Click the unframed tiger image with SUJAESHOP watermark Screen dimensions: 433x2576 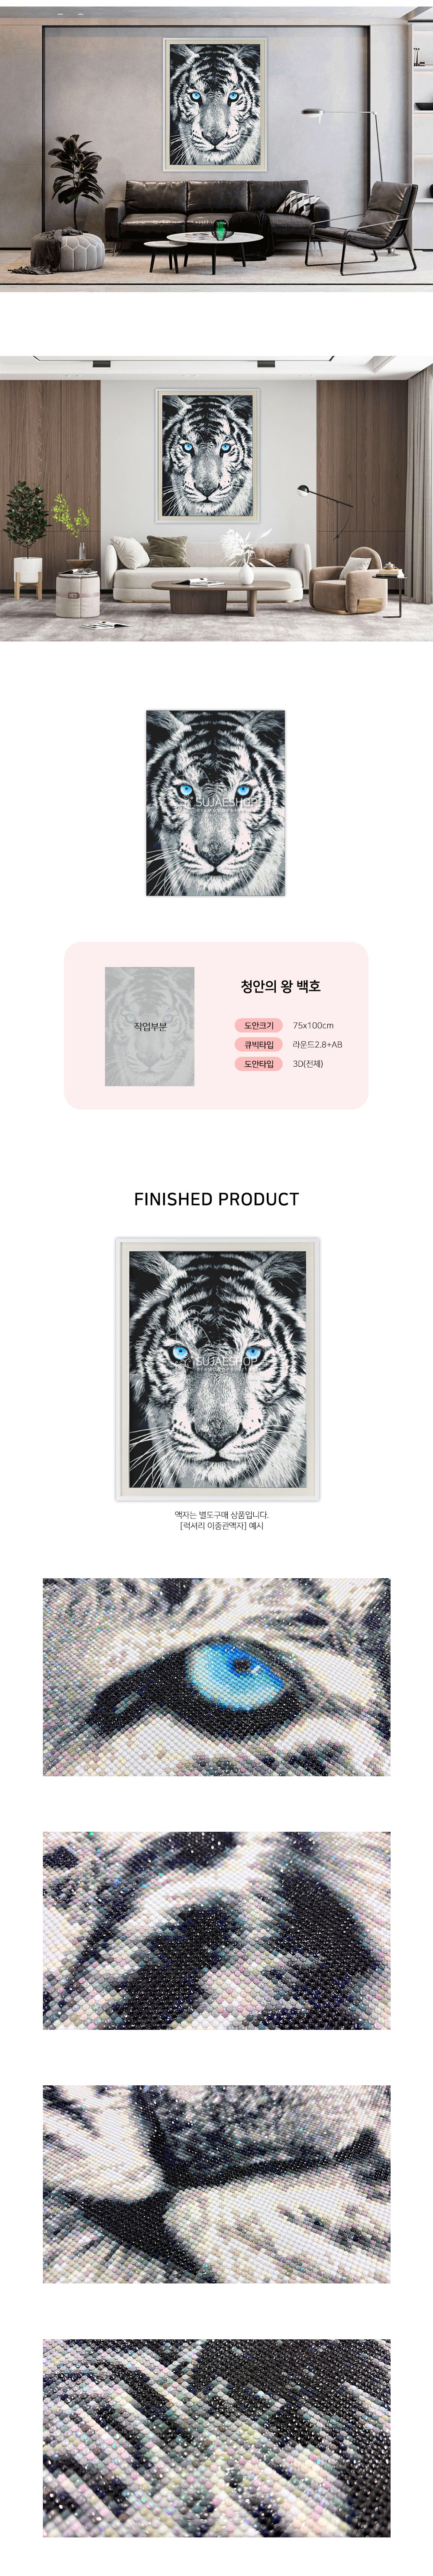click(216, 803)
